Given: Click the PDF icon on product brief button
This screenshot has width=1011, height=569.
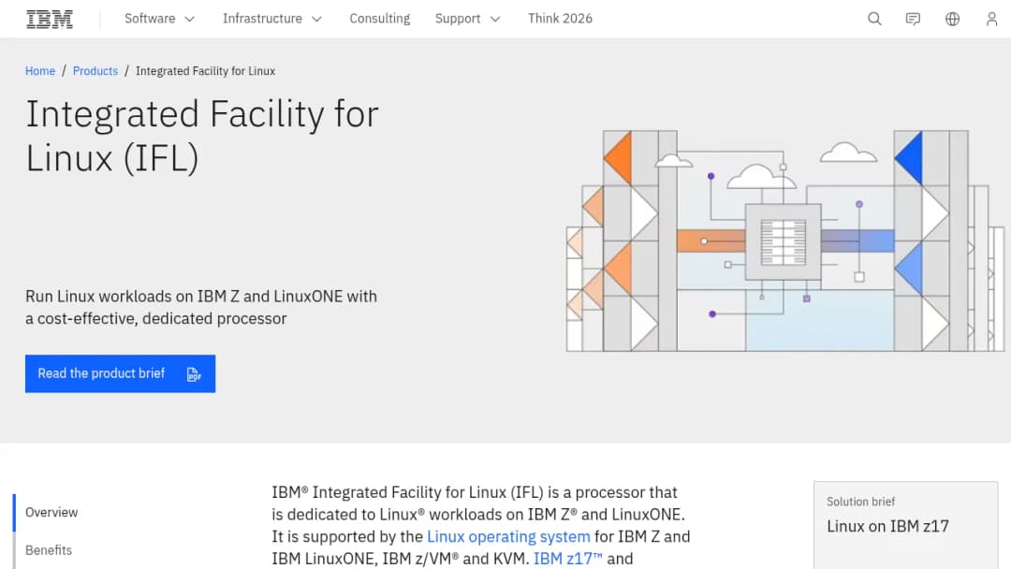Looking at the screenshot, I should tap(194, 374).
